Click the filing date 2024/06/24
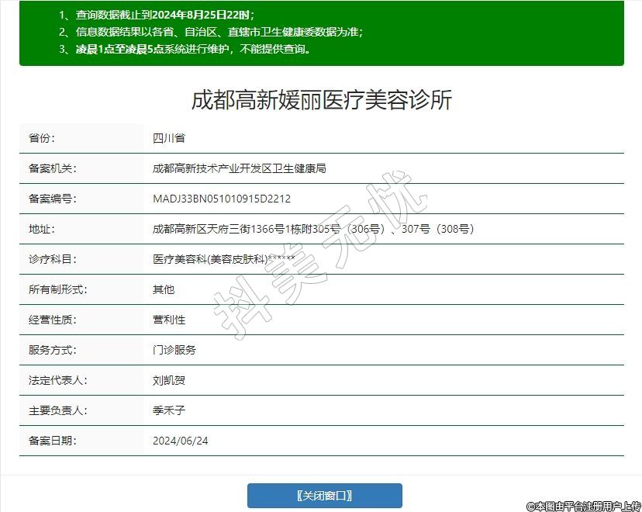The height and width of the screenshot is (512, 642). (181, 441)
